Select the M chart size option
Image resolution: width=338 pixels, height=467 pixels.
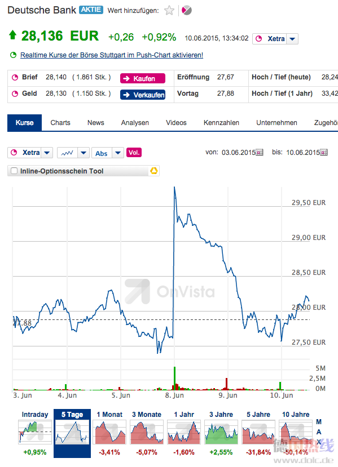coord(319,422)
